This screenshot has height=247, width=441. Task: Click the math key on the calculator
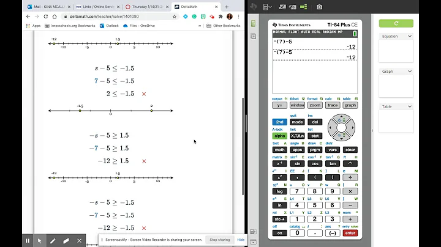click(279, 150)
